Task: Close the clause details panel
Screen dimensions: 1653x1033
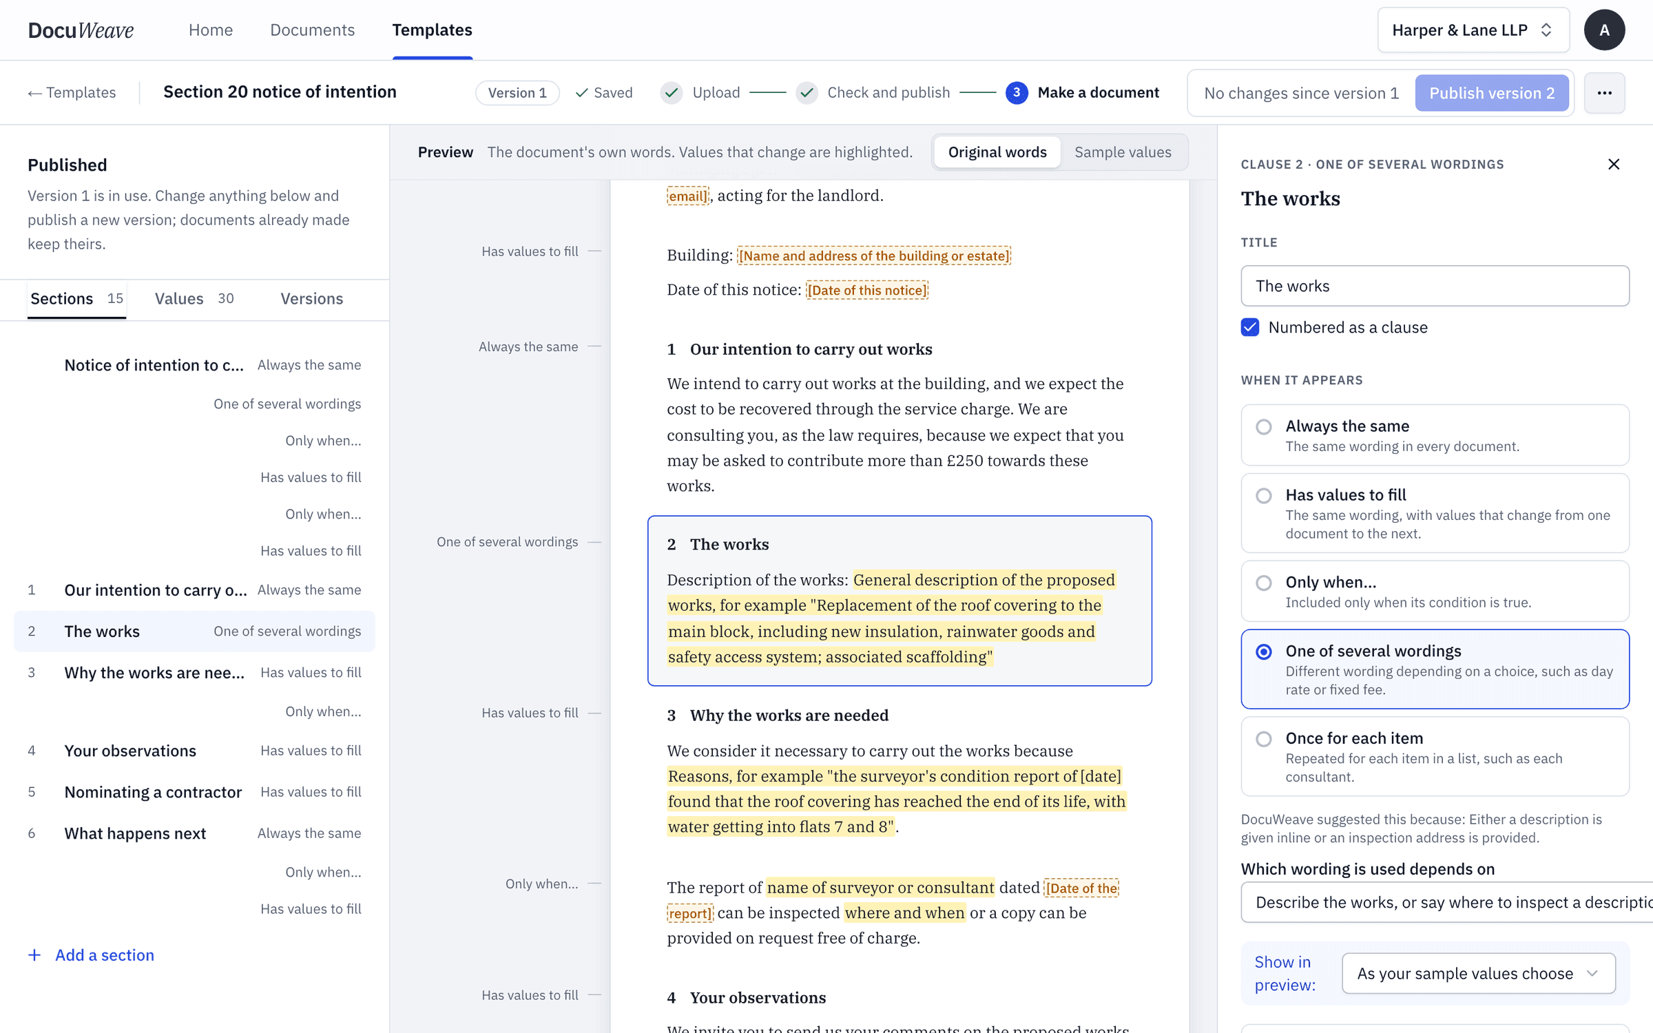Action: 1613,164
